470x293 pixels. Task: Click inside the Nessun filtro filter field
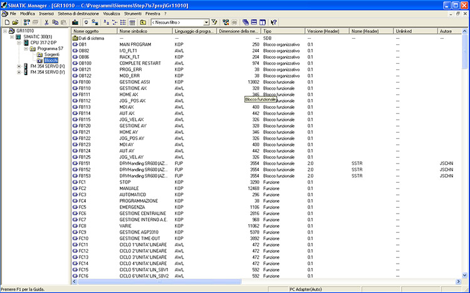(x=177, y=23)
